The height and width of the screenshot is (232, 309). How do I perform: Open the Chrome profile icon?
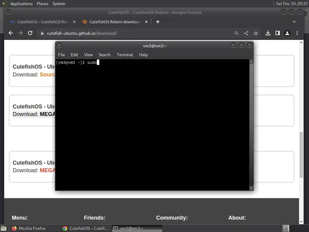pyautogui.click(x=287, y=33)
